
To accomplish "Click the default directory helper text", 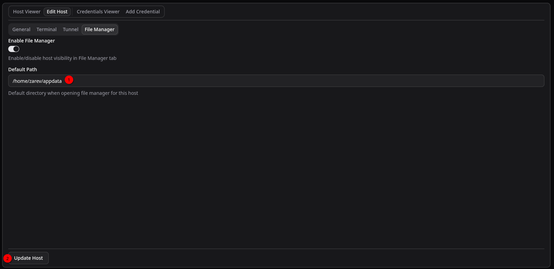I will tap(73, 93).
